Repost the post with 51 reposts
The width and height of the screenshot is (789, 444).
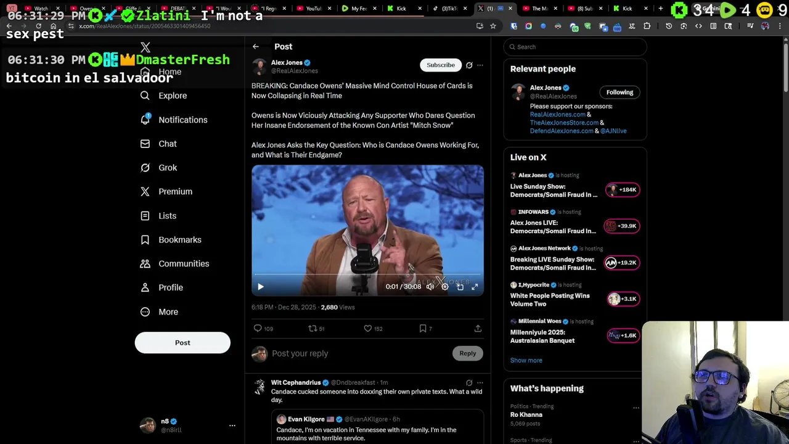click(x=316, y=329)
